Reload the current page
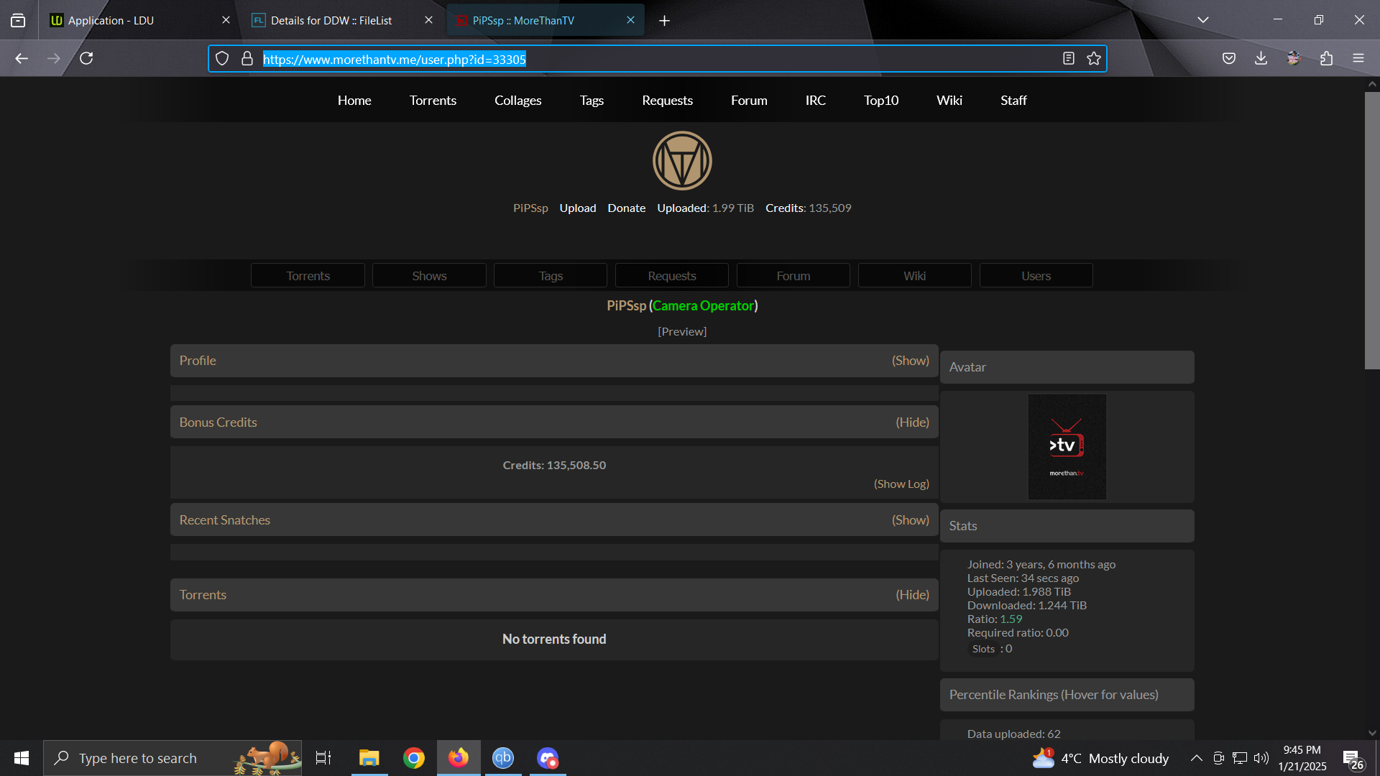The image size is (1380, 776). point(86,58)
